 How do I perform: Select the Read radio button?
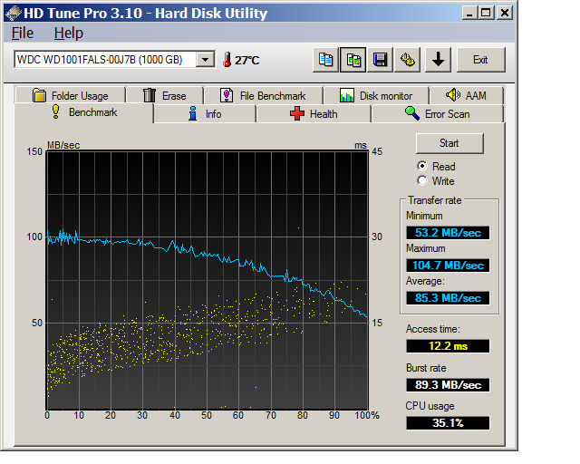click(422, 167)
